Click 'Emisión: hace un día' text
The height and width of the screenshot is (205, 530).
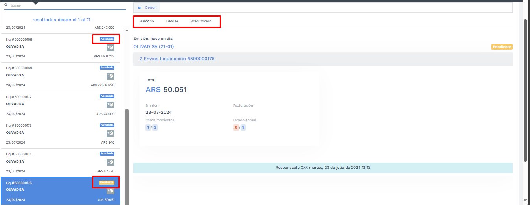click(153, 39)
